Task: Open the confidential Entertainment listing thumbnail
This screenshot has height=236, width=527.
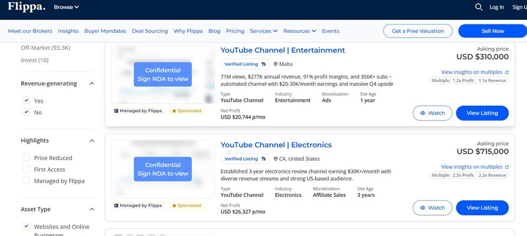Action: [162, 74]
